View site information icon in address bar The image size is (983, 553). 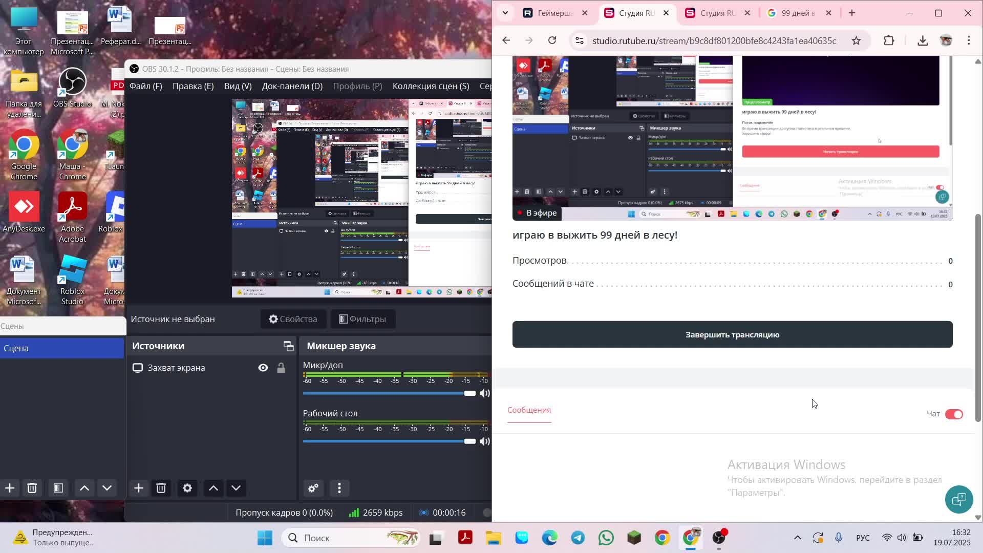click(x=579, y=40)
